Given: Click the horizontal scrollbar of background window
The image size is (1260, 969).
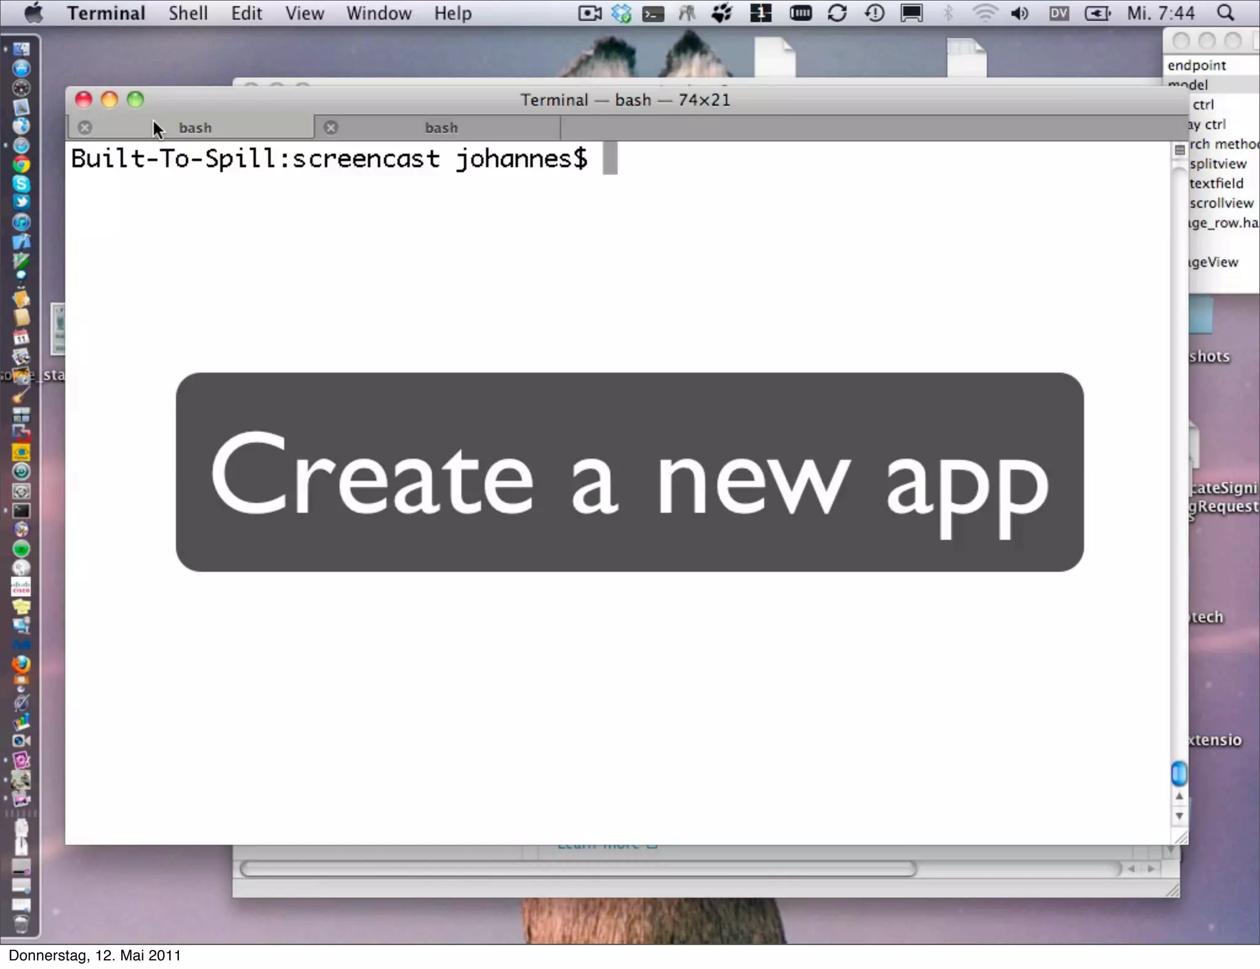Looking at the screenshot, I should click(x=578, y=869).
